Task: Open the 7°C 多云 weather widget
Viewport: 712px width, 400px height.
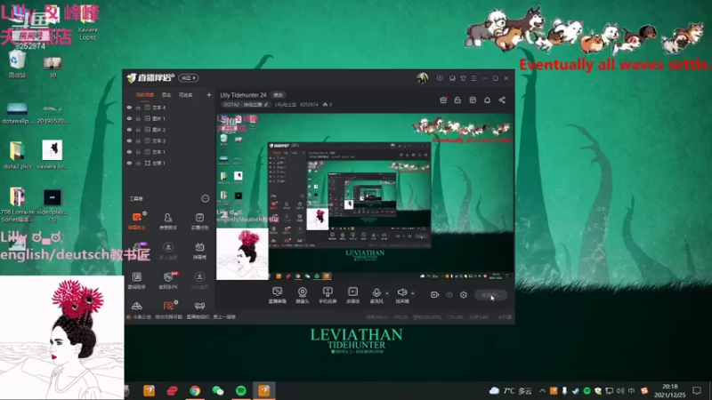Action: pos(510,390)
